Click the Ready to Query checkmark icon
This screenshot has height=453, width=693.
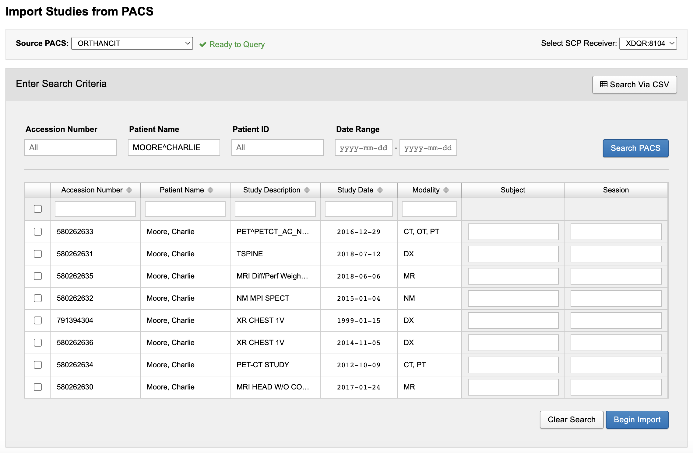click(x=203, y=45)
